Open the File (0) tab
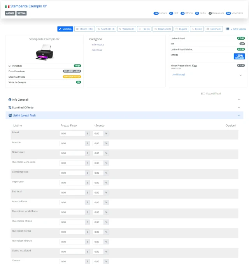Screen dimensions: 249x267 (197, 29)
